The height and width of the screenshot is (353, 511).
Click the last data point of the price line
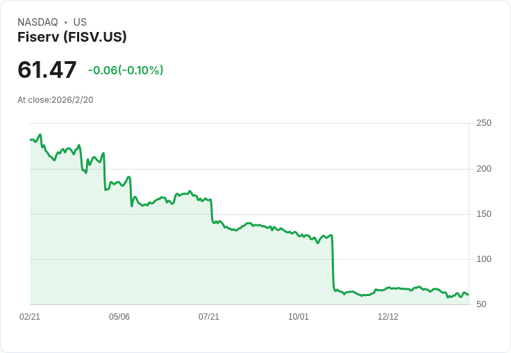(x=468, y=294)
